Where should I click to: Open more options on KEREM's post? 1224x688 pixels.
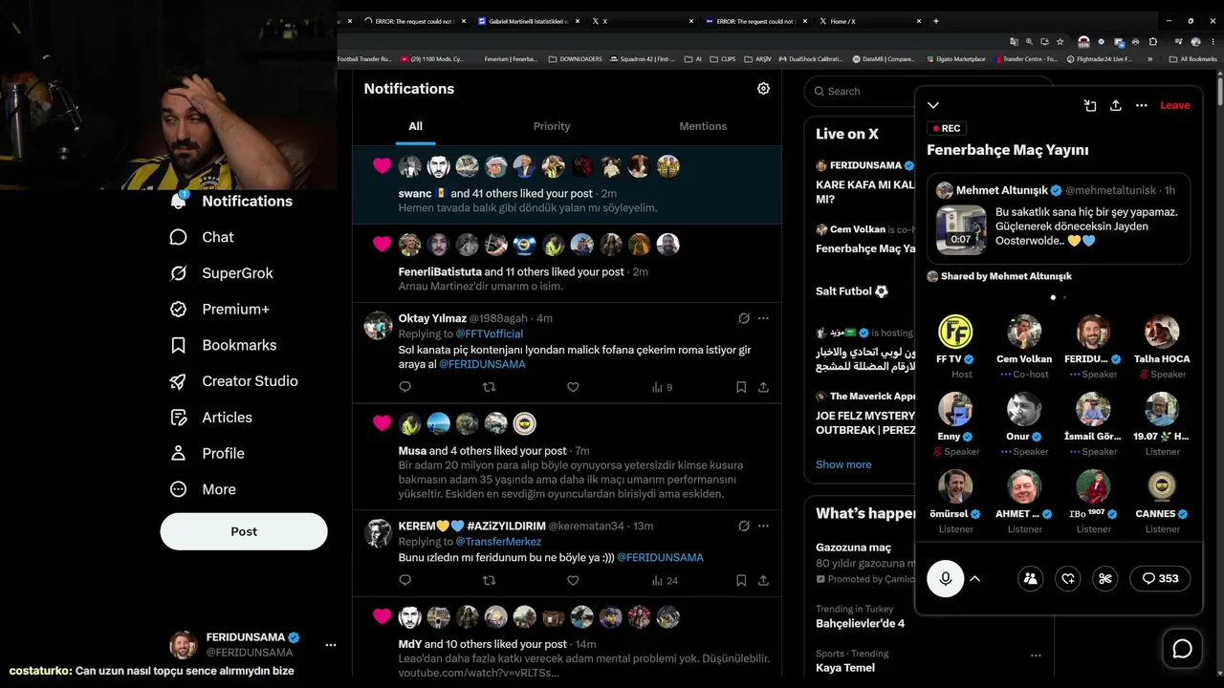763,526
